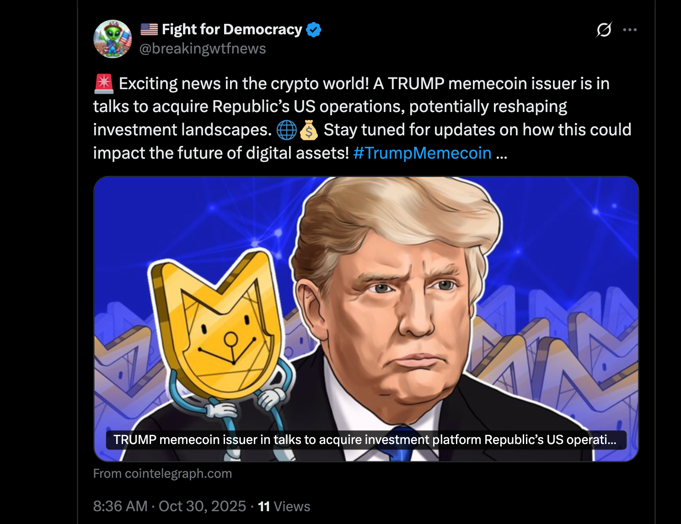
Task: Click the alien profile avatar
Action: click(x=113, y=39)
